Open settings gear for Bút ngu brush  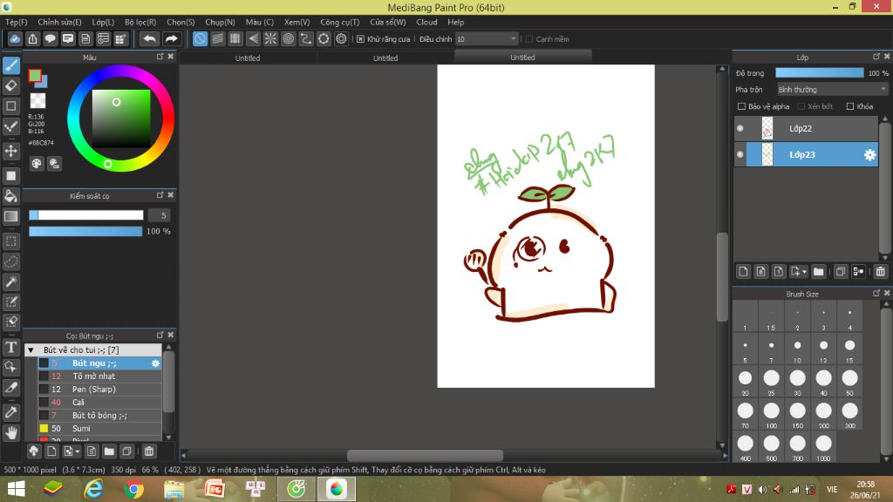click(155, 363)
